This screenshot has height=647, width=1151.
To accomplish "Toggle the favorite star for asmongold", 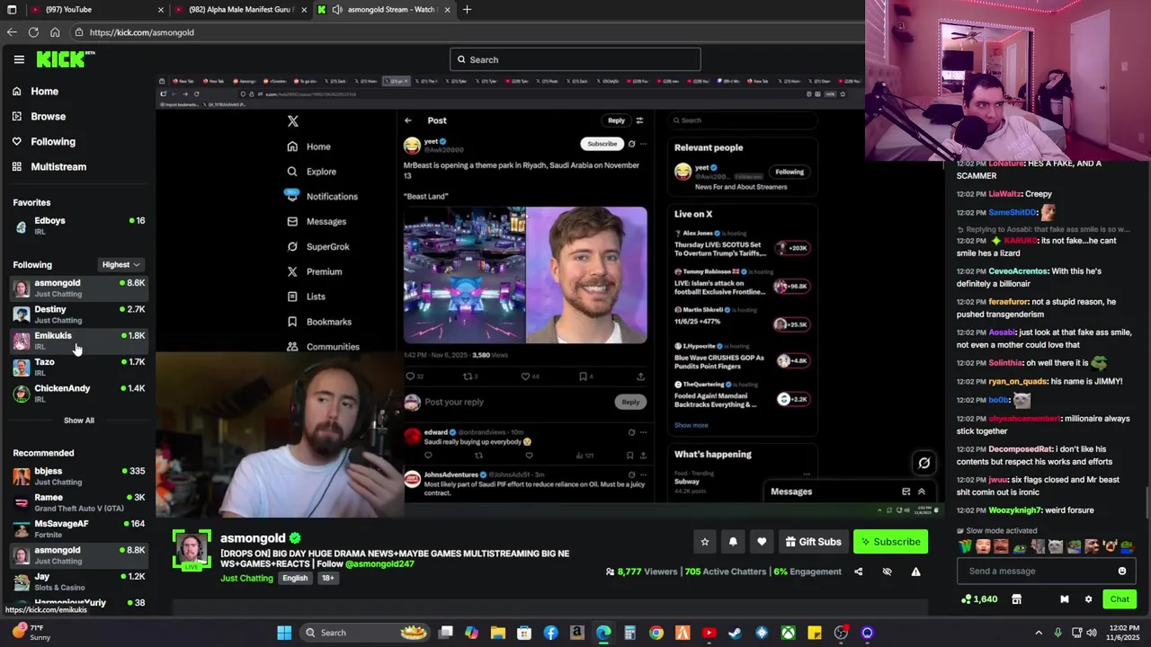I will tap(705, 542).
